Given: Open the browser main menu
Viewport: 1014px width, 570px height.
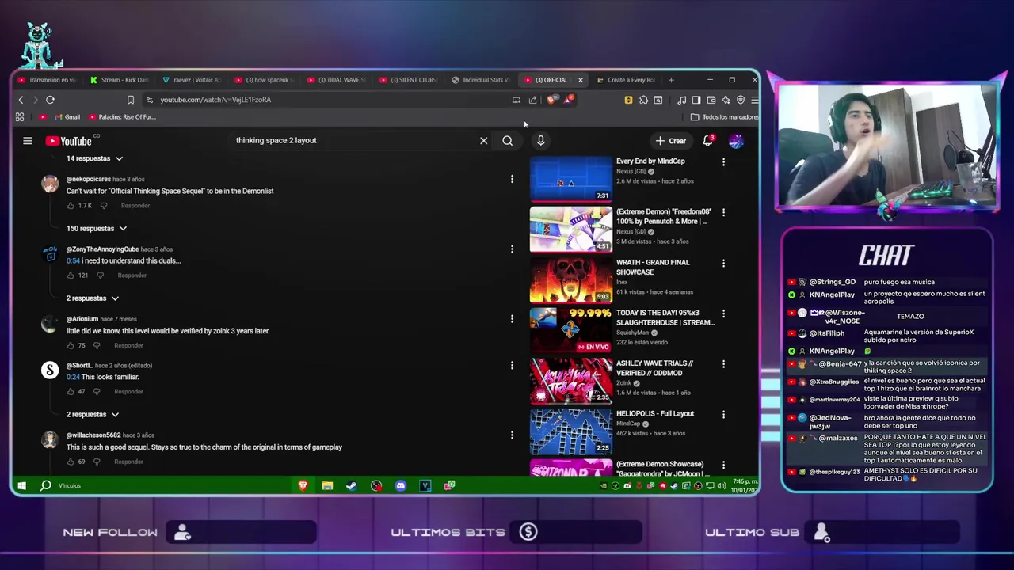Looking at the screenshot, I should point(754,100).
